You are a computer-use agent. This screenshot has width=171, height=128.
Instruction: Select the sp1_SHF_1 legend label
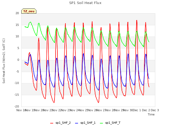(x=88, y=123)
